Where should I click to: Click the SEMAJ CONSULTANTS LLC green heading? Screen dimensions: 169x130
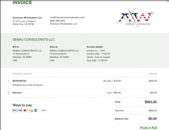(33, 40)
